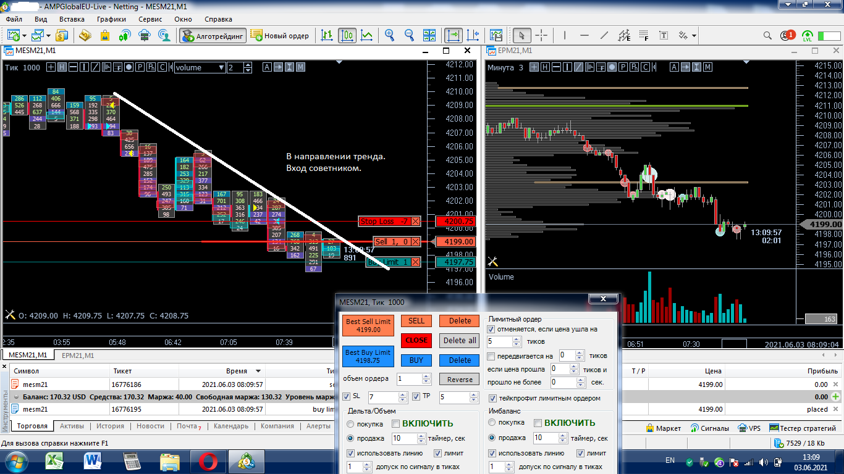Viewport: 844px width, 474px height.
Task: Open the search magnifier in main toolbar
Action: click(x=767, y=35)
